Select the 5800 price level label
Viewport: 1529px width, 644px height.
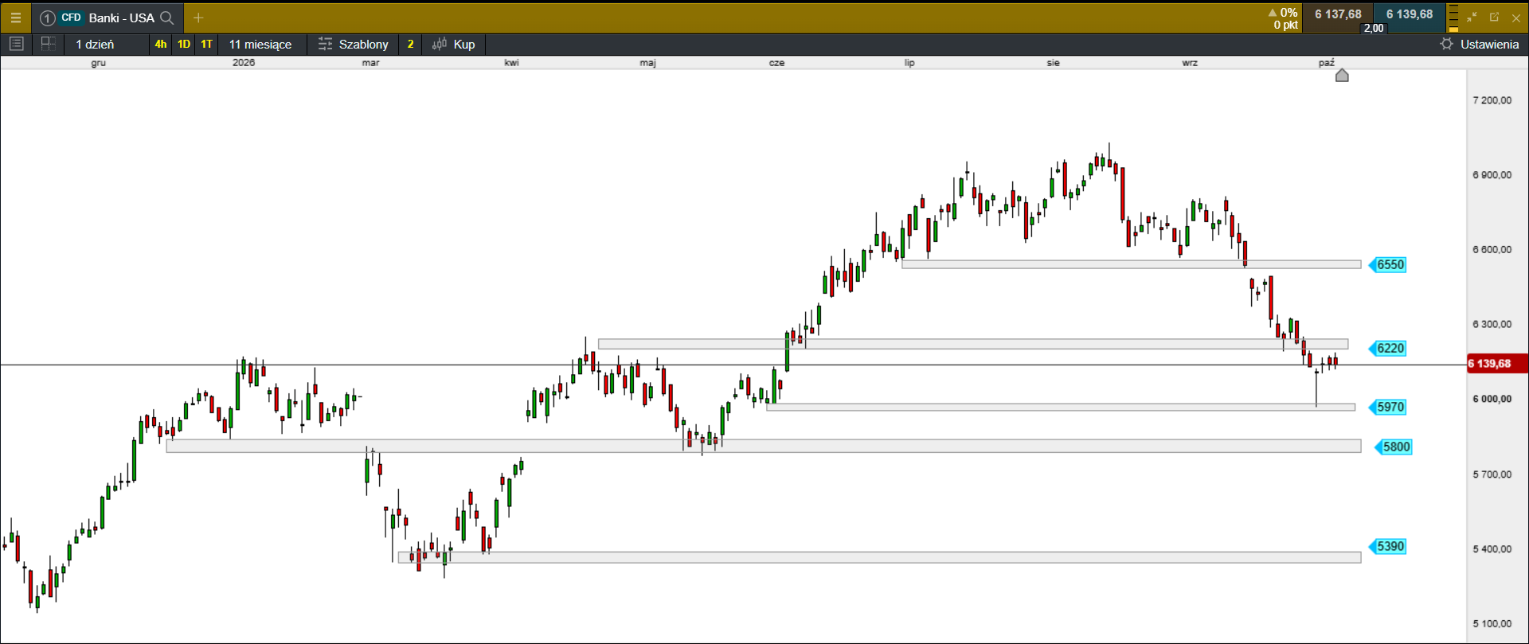pos(1394,447)
